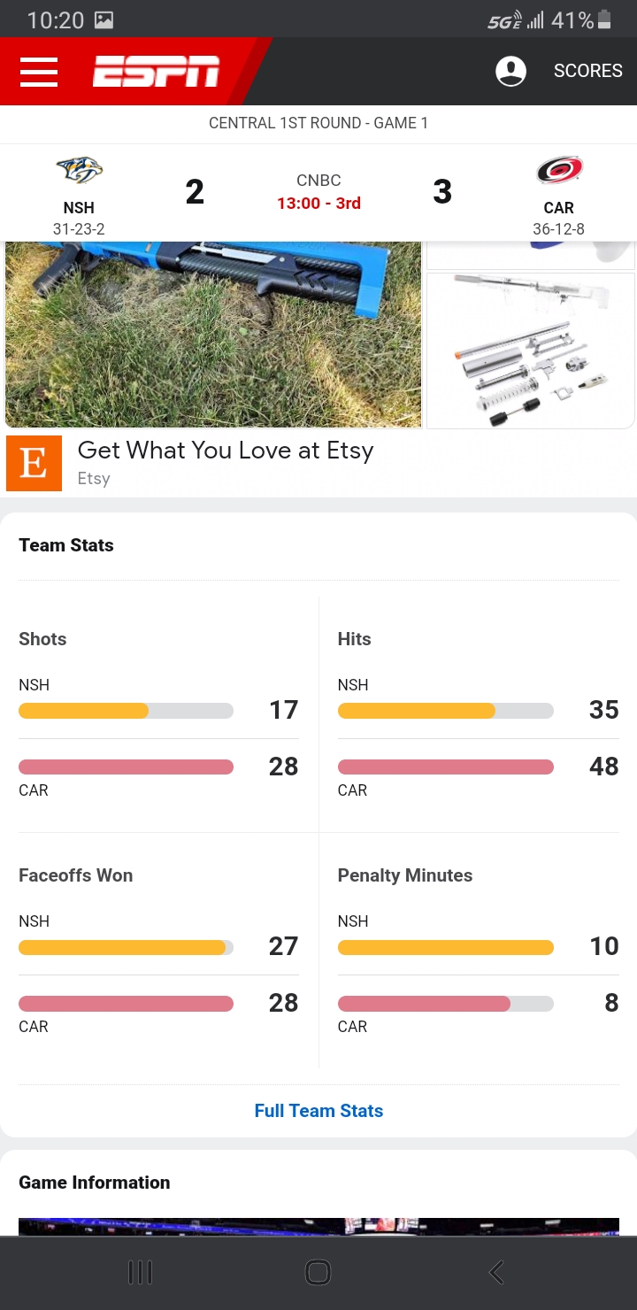Tap the Android home button
This screenshot has height=1310, width=637.
click(318, 1273)
